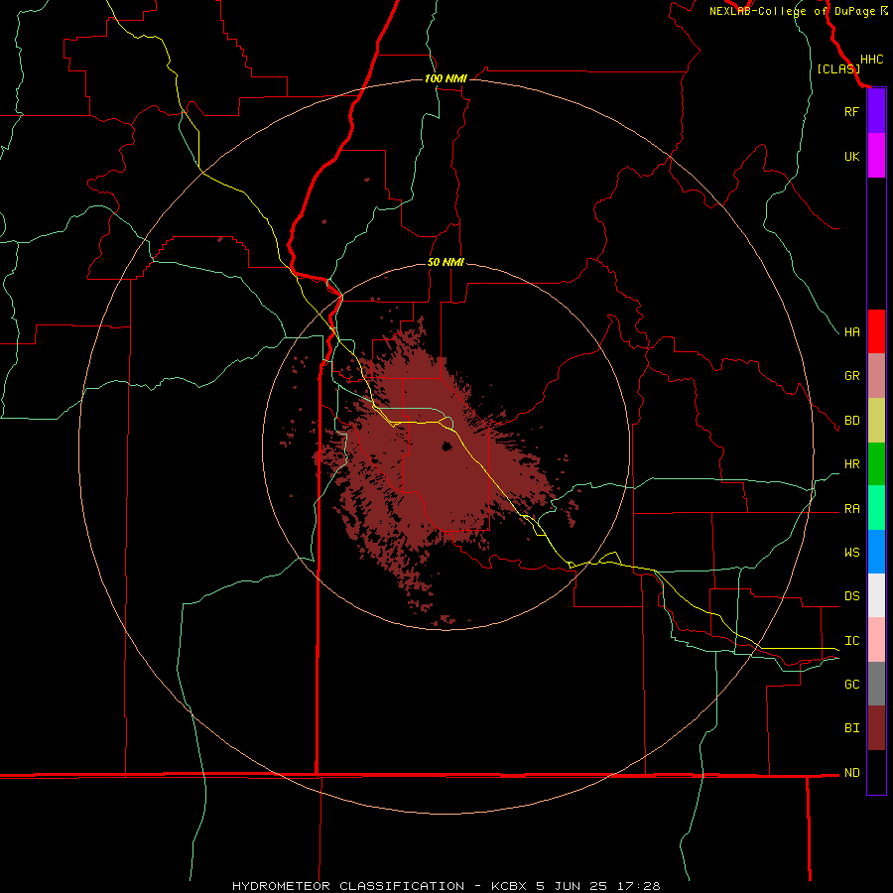This screenshot has height=893, width=893.
Task: Click the 'BD' legend label
Action: point(851,421)
